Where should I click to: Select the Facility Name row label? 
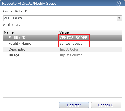pos(20,44)
